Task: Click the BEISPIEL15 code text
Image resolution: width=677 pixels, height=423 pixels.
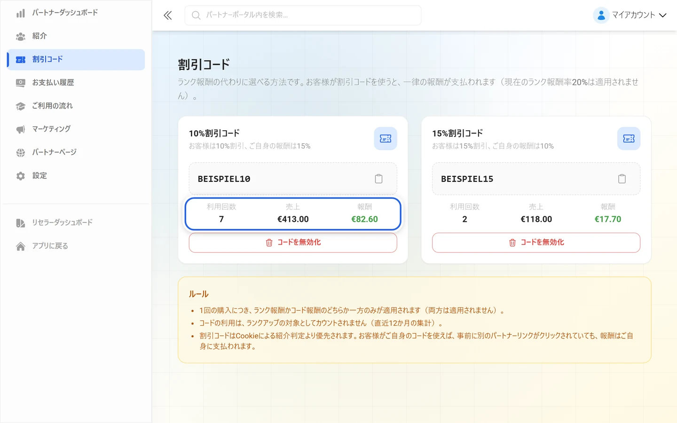Action: tap(467, 179)
